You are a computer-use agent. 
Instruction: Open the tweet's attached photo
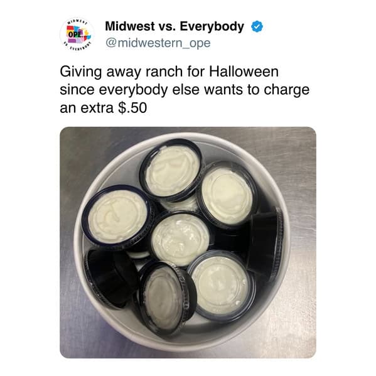(188, 242)
